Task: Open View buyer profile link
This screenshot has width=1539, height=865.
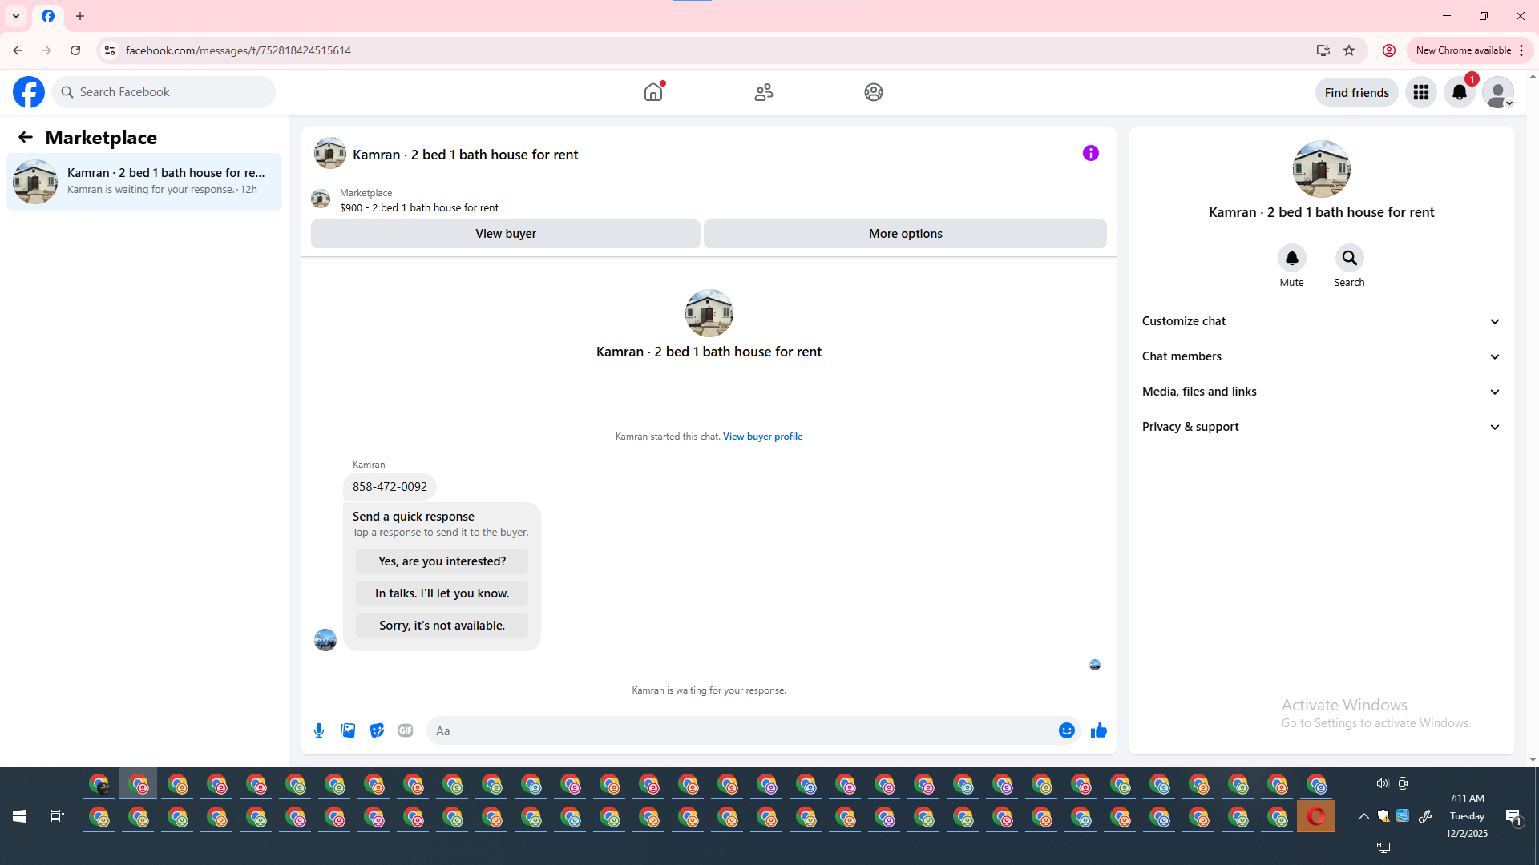Action: pos(762,437)
